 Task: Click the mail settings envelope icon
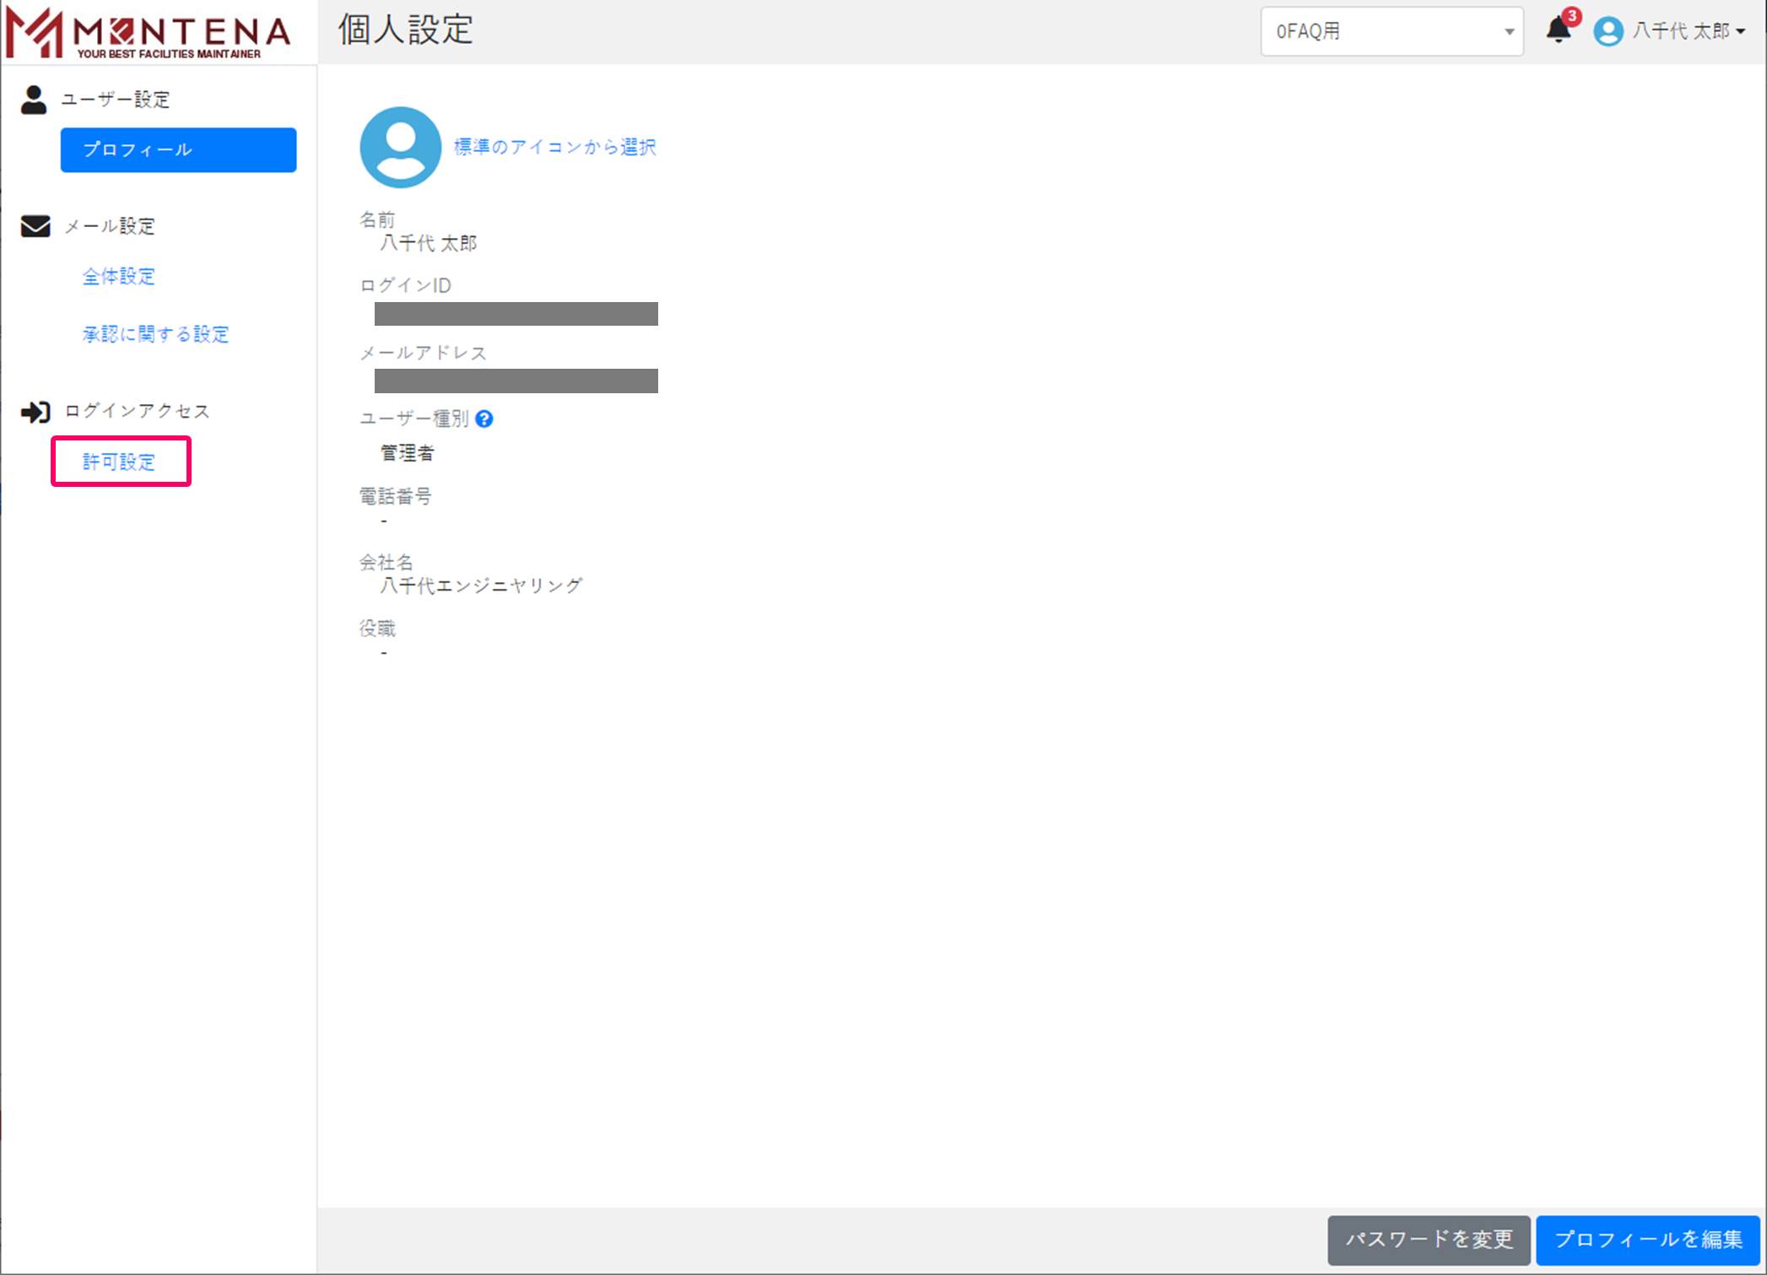pos(35,226)
